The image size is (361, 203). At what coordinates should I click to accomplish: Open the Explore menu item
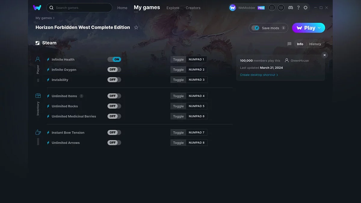[173, 8]
